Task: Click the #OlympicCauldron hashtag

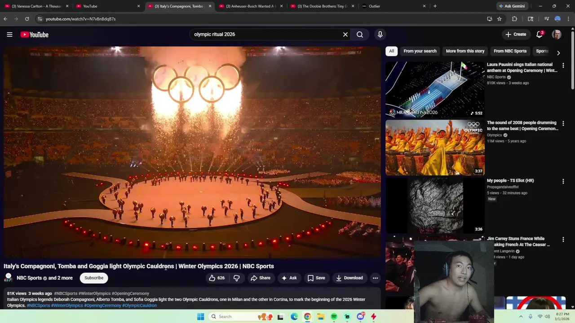Action: tap(139, 306)
